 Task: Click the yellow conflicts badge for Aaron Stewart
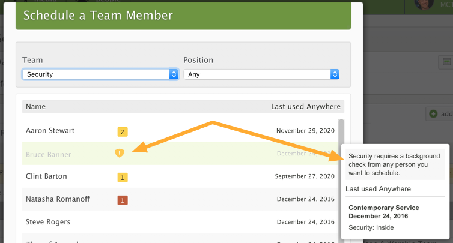click(x=123, y=132)
